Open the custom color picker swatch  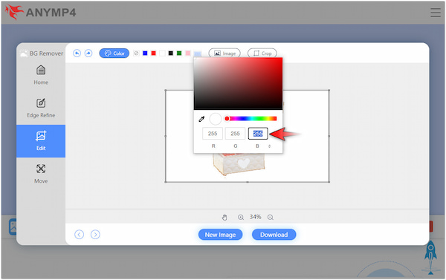point(198,53)
